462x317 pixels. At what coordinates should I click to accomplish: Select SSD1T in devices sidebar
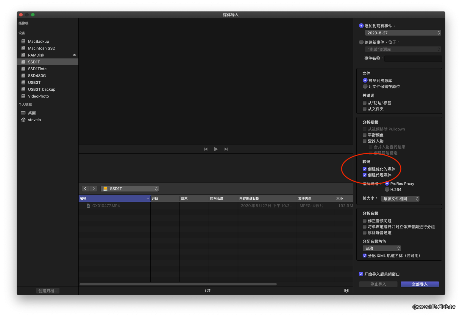click(48, 62)
